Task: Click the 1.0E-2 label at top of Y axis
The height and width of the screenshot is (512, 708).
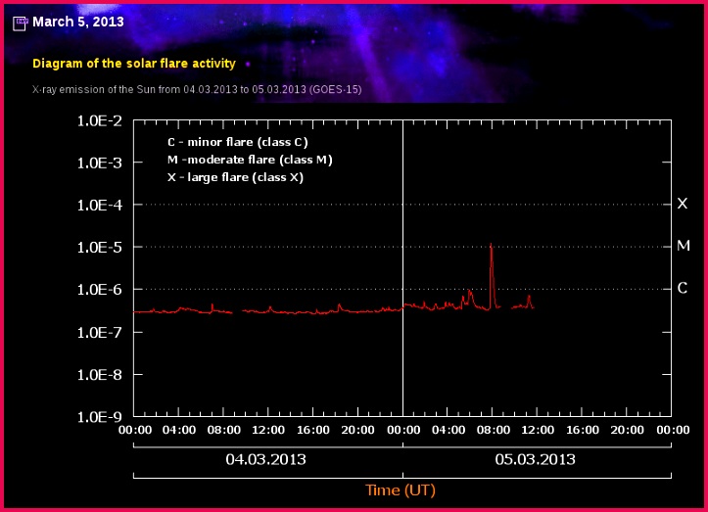Action: coord(99,121)
